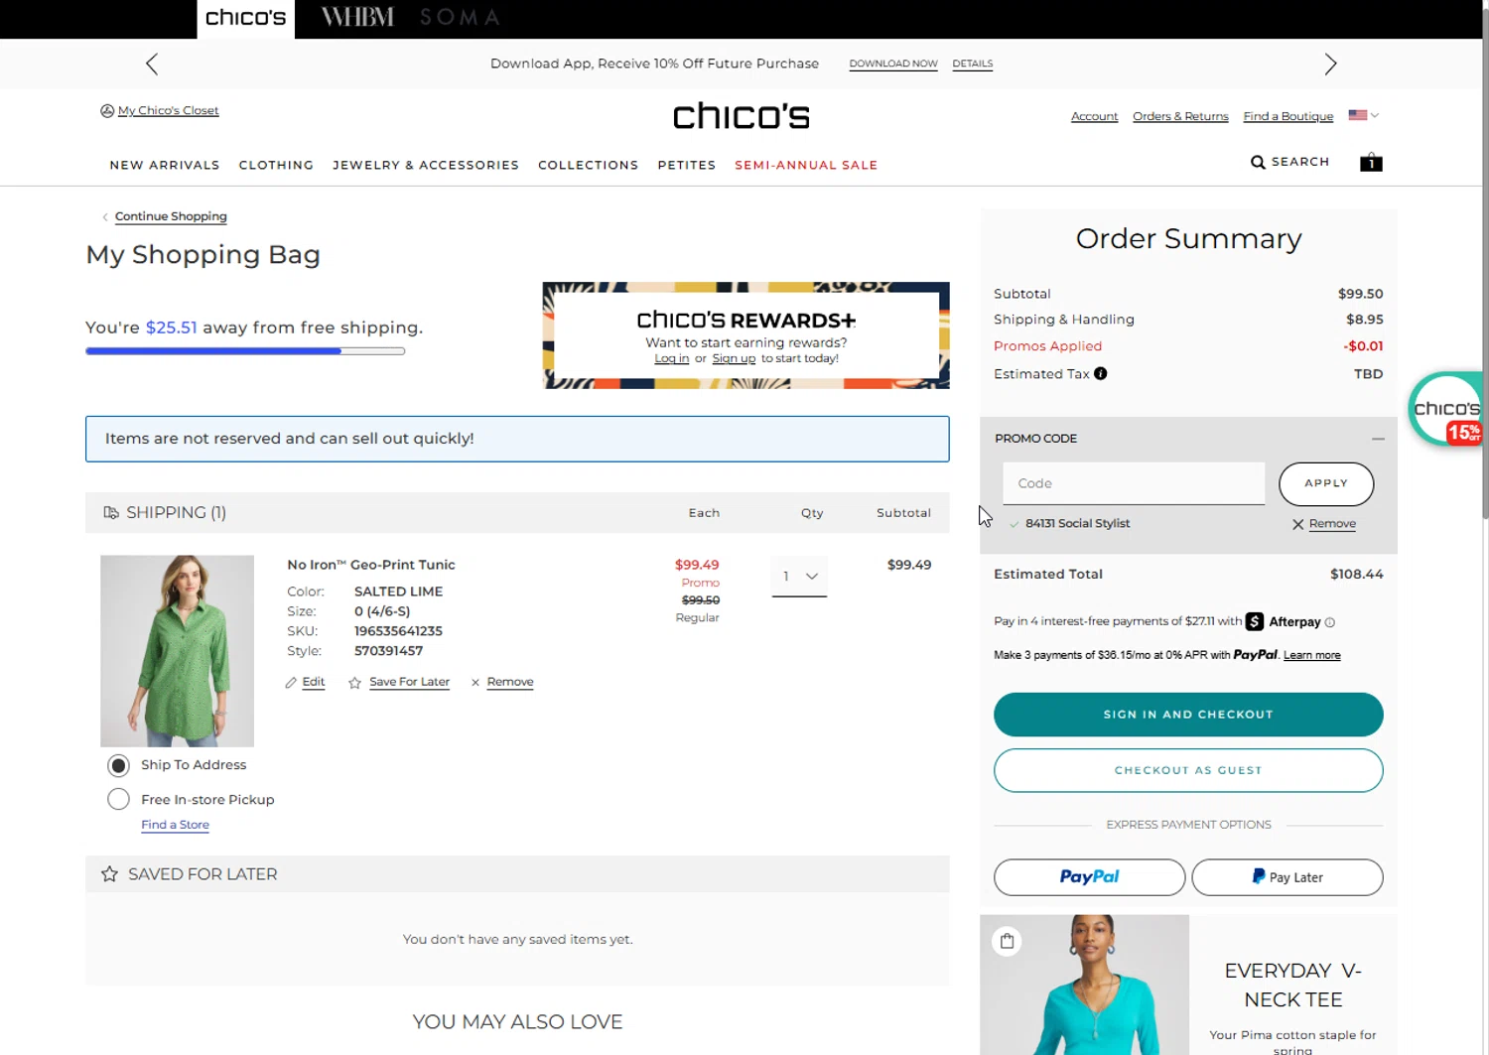Save the tunic for later
This screenshot has width=1489, height=1055.
click(x=409, y=682)
